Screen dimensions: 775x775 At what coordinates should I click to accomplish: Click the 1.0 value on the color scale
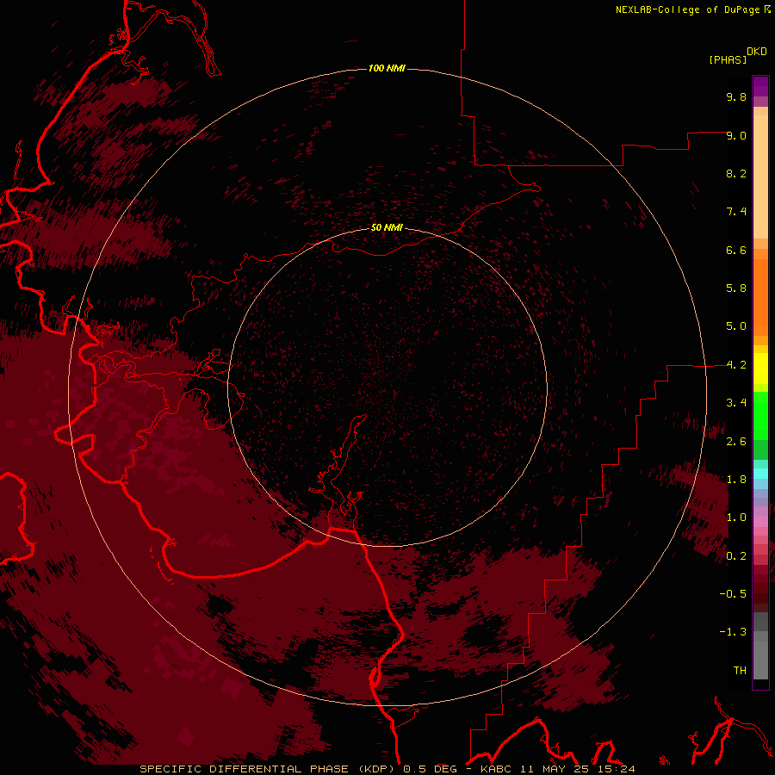tap(736, 518)
